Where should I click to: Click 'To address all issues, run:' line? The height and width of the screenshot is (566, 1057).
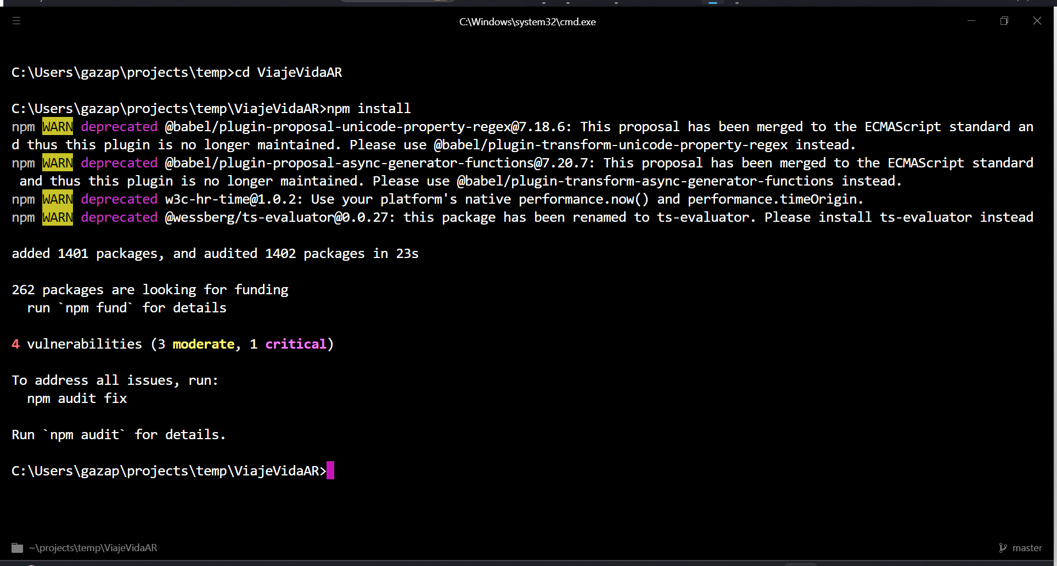[115, 380]
